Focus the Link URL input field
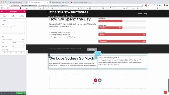169x95 pixels. pos(11,39)
